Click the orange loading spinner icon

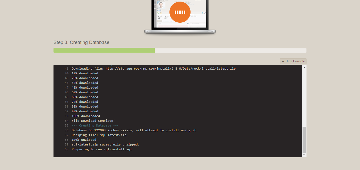[180, 12]
